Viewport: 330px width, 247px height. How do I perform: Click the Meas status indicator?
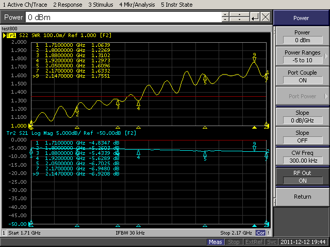215,242
